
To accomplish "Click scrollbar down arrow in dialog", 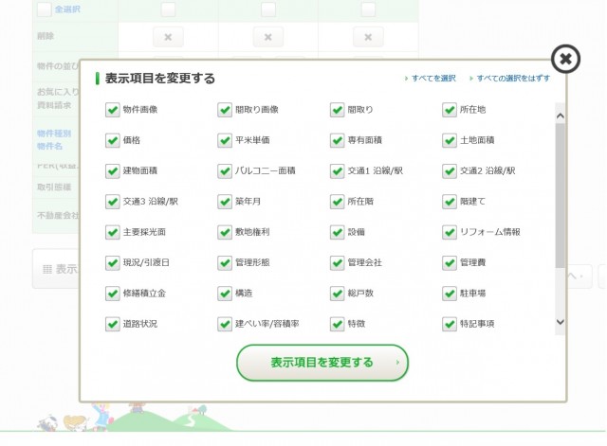I will coord(560,322).
